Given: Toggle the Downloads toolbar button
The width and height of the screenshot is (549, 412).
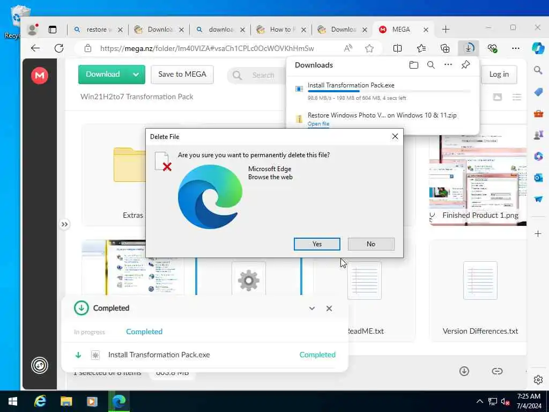Looking at the screenshot, I should click(x=469, y=48).
